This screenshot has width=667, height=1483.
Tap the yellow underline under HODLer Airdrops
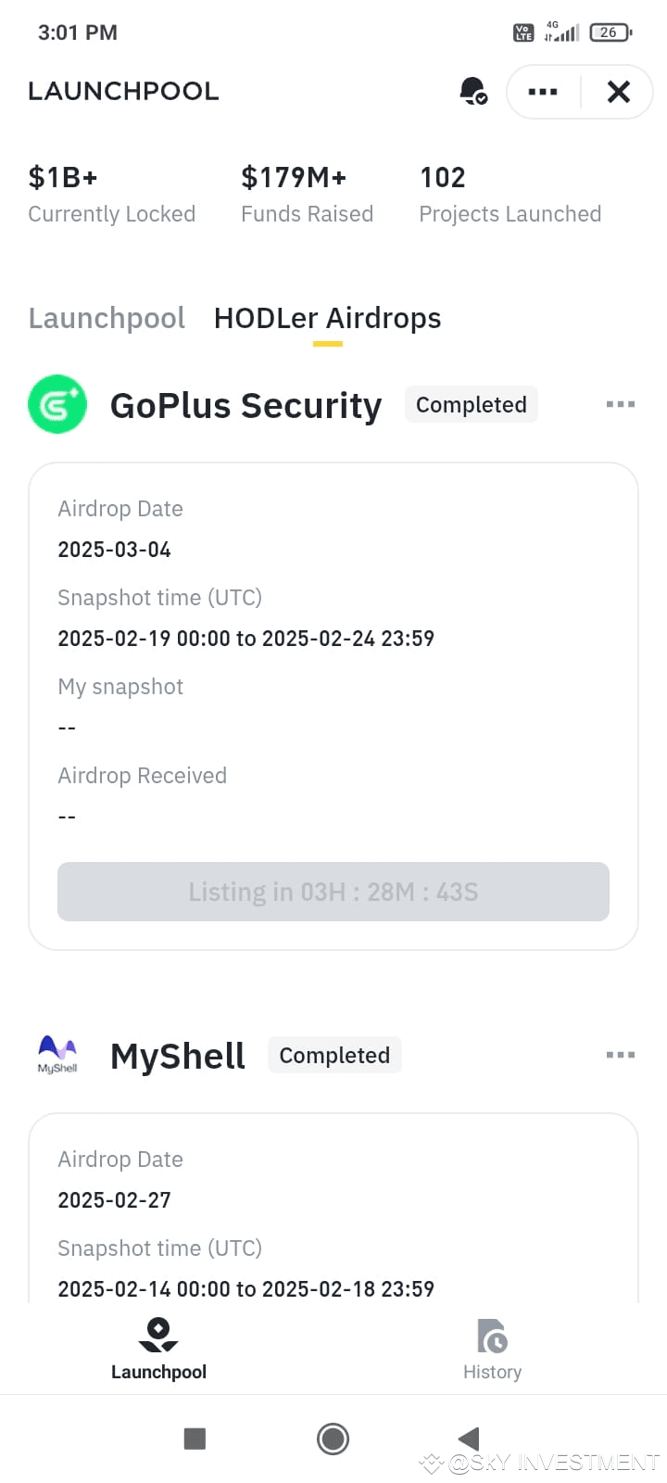327,345
